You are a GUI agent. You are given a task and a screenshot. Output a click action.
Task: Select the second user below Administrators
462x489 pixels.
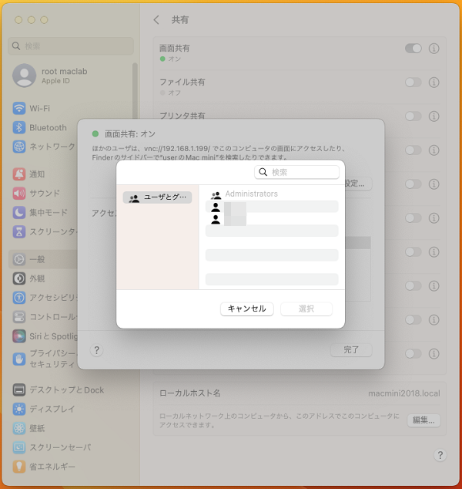272,218
